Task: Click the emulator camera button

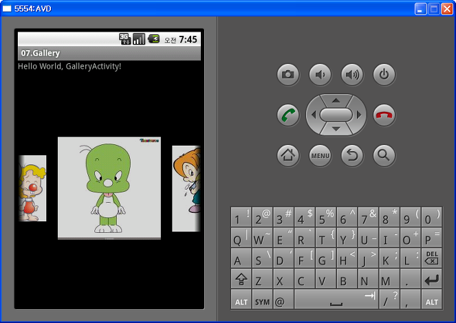Action: click(288, 75)
